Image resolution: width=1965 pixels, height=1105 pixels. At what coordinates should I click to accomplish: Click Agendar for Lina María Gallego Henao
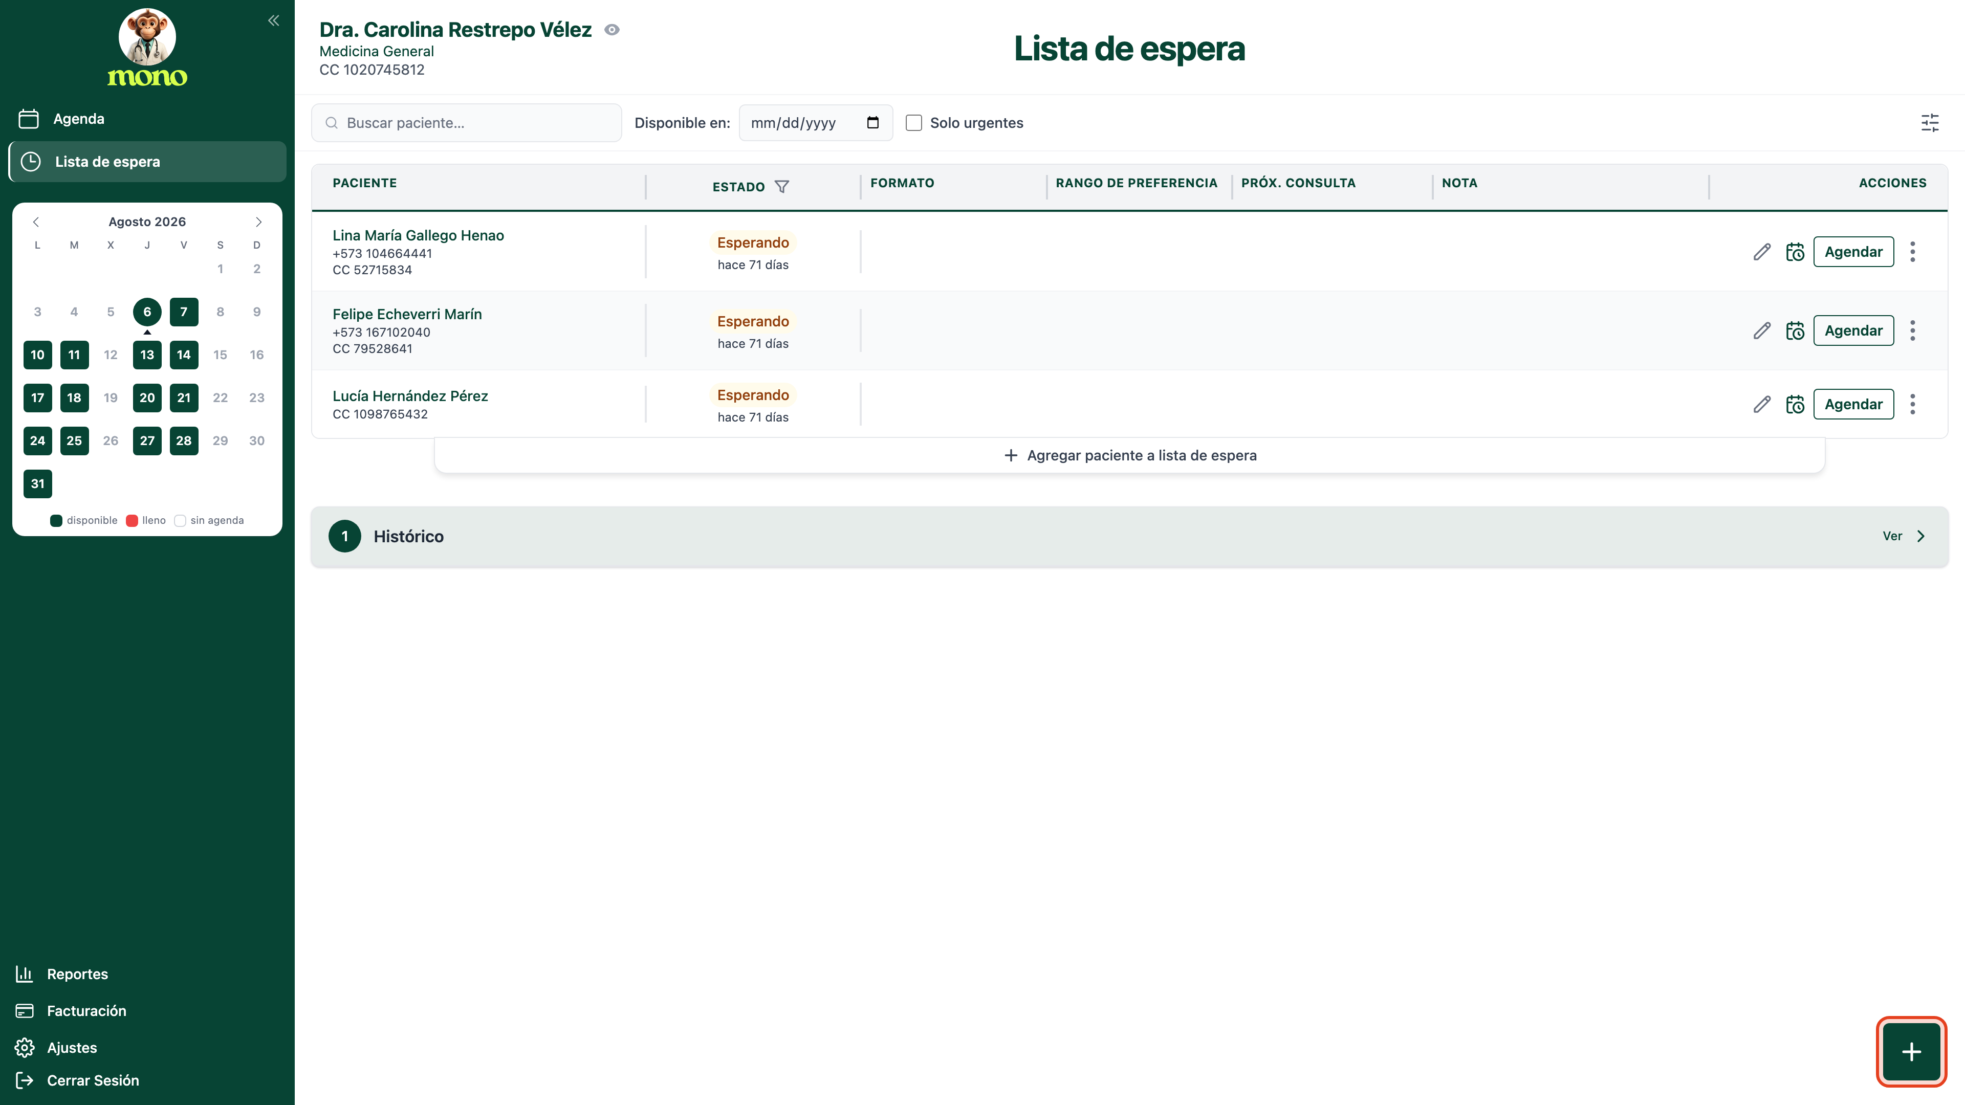click(1853, 252)
